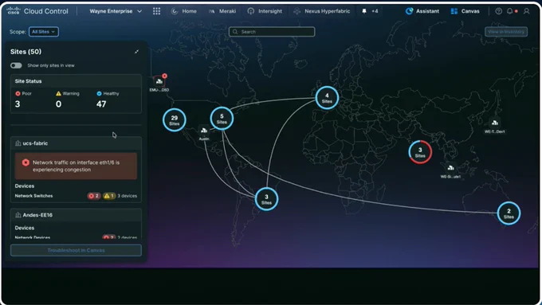Image resolution: width=542 pixels, height=305 pixels.
Task: Click the View in Inventory button
Action: click(506, 31)
